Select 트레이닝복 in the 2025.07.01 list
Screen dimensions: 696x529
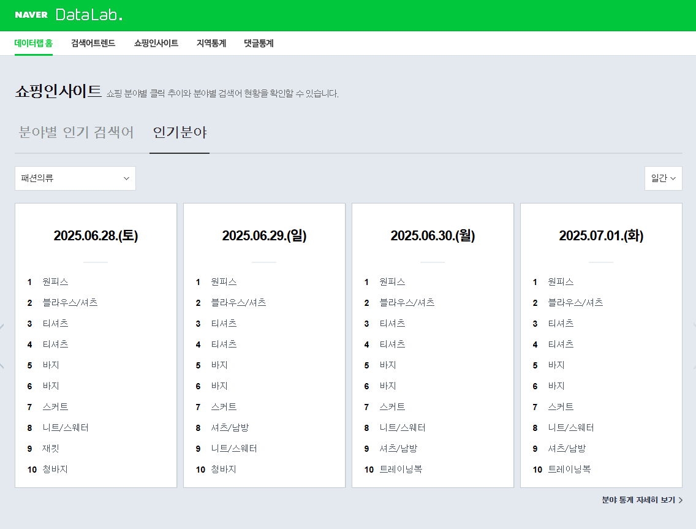569,470
